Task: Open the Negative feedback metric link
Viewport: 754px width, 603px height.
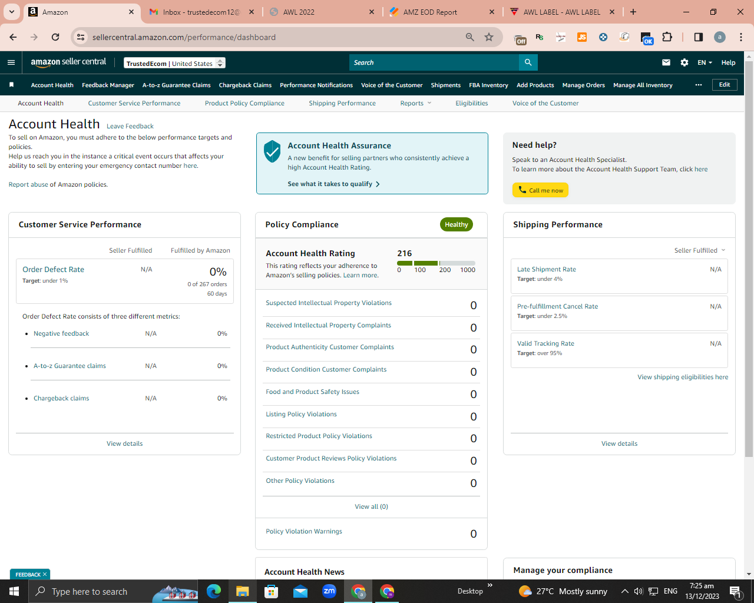Action: 61,333
